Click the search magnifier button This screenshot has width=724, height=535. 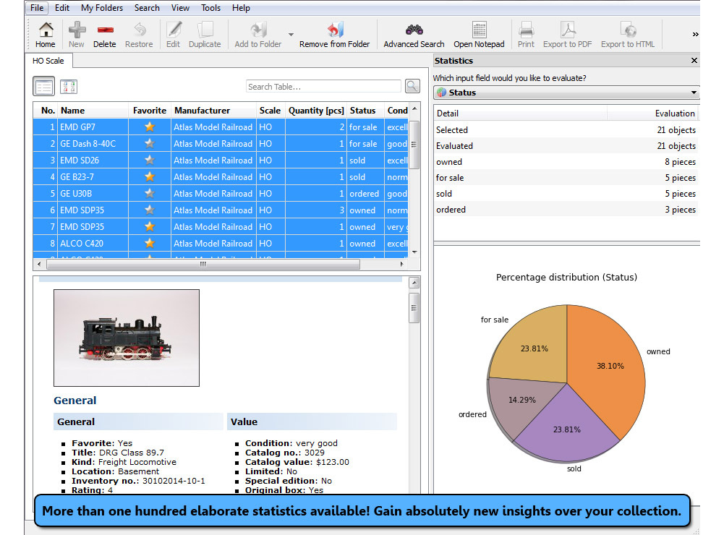tap(412, 87)
